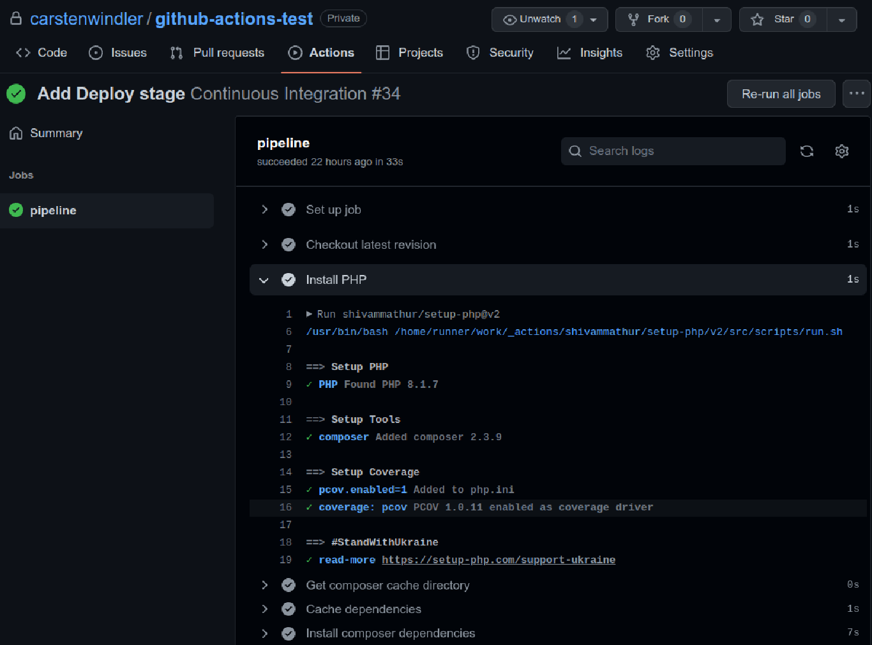This screenshot has height=645, width=872.
Task: Click the Security tab shield icon
Action: [x=473, y=53]
